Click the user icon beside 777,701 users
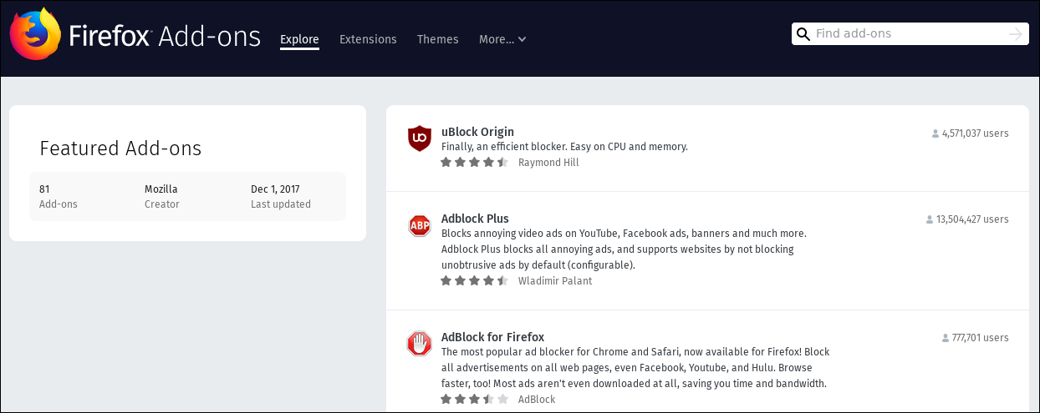 (946, 339)
